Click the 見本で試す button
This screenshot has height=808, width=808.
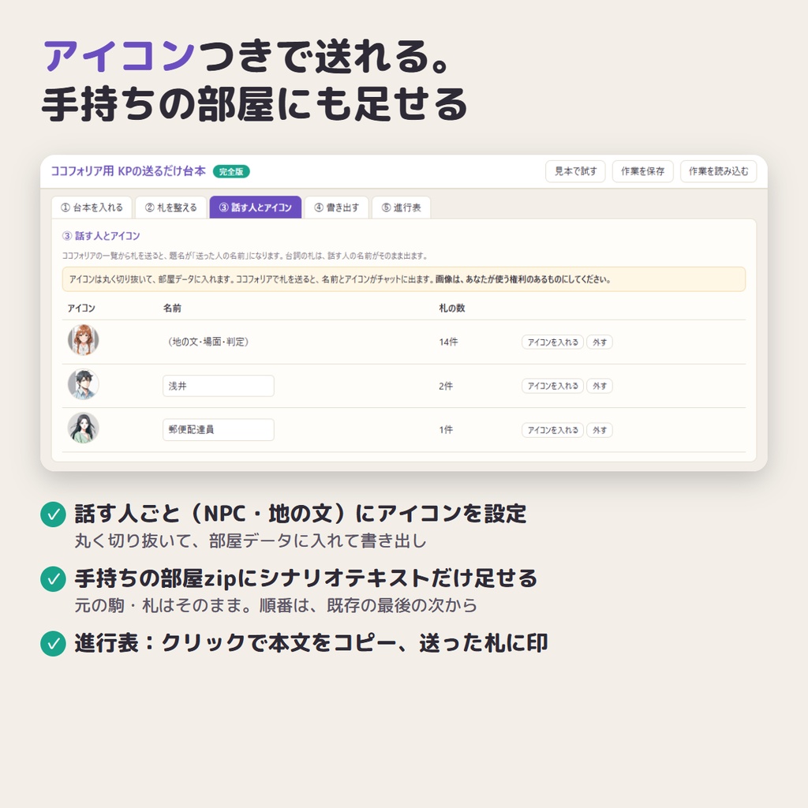point(575,171)
